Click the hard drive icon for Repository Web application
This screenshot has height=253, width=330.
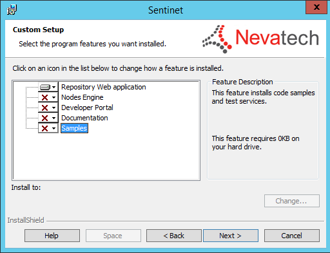tap(45, 87)
